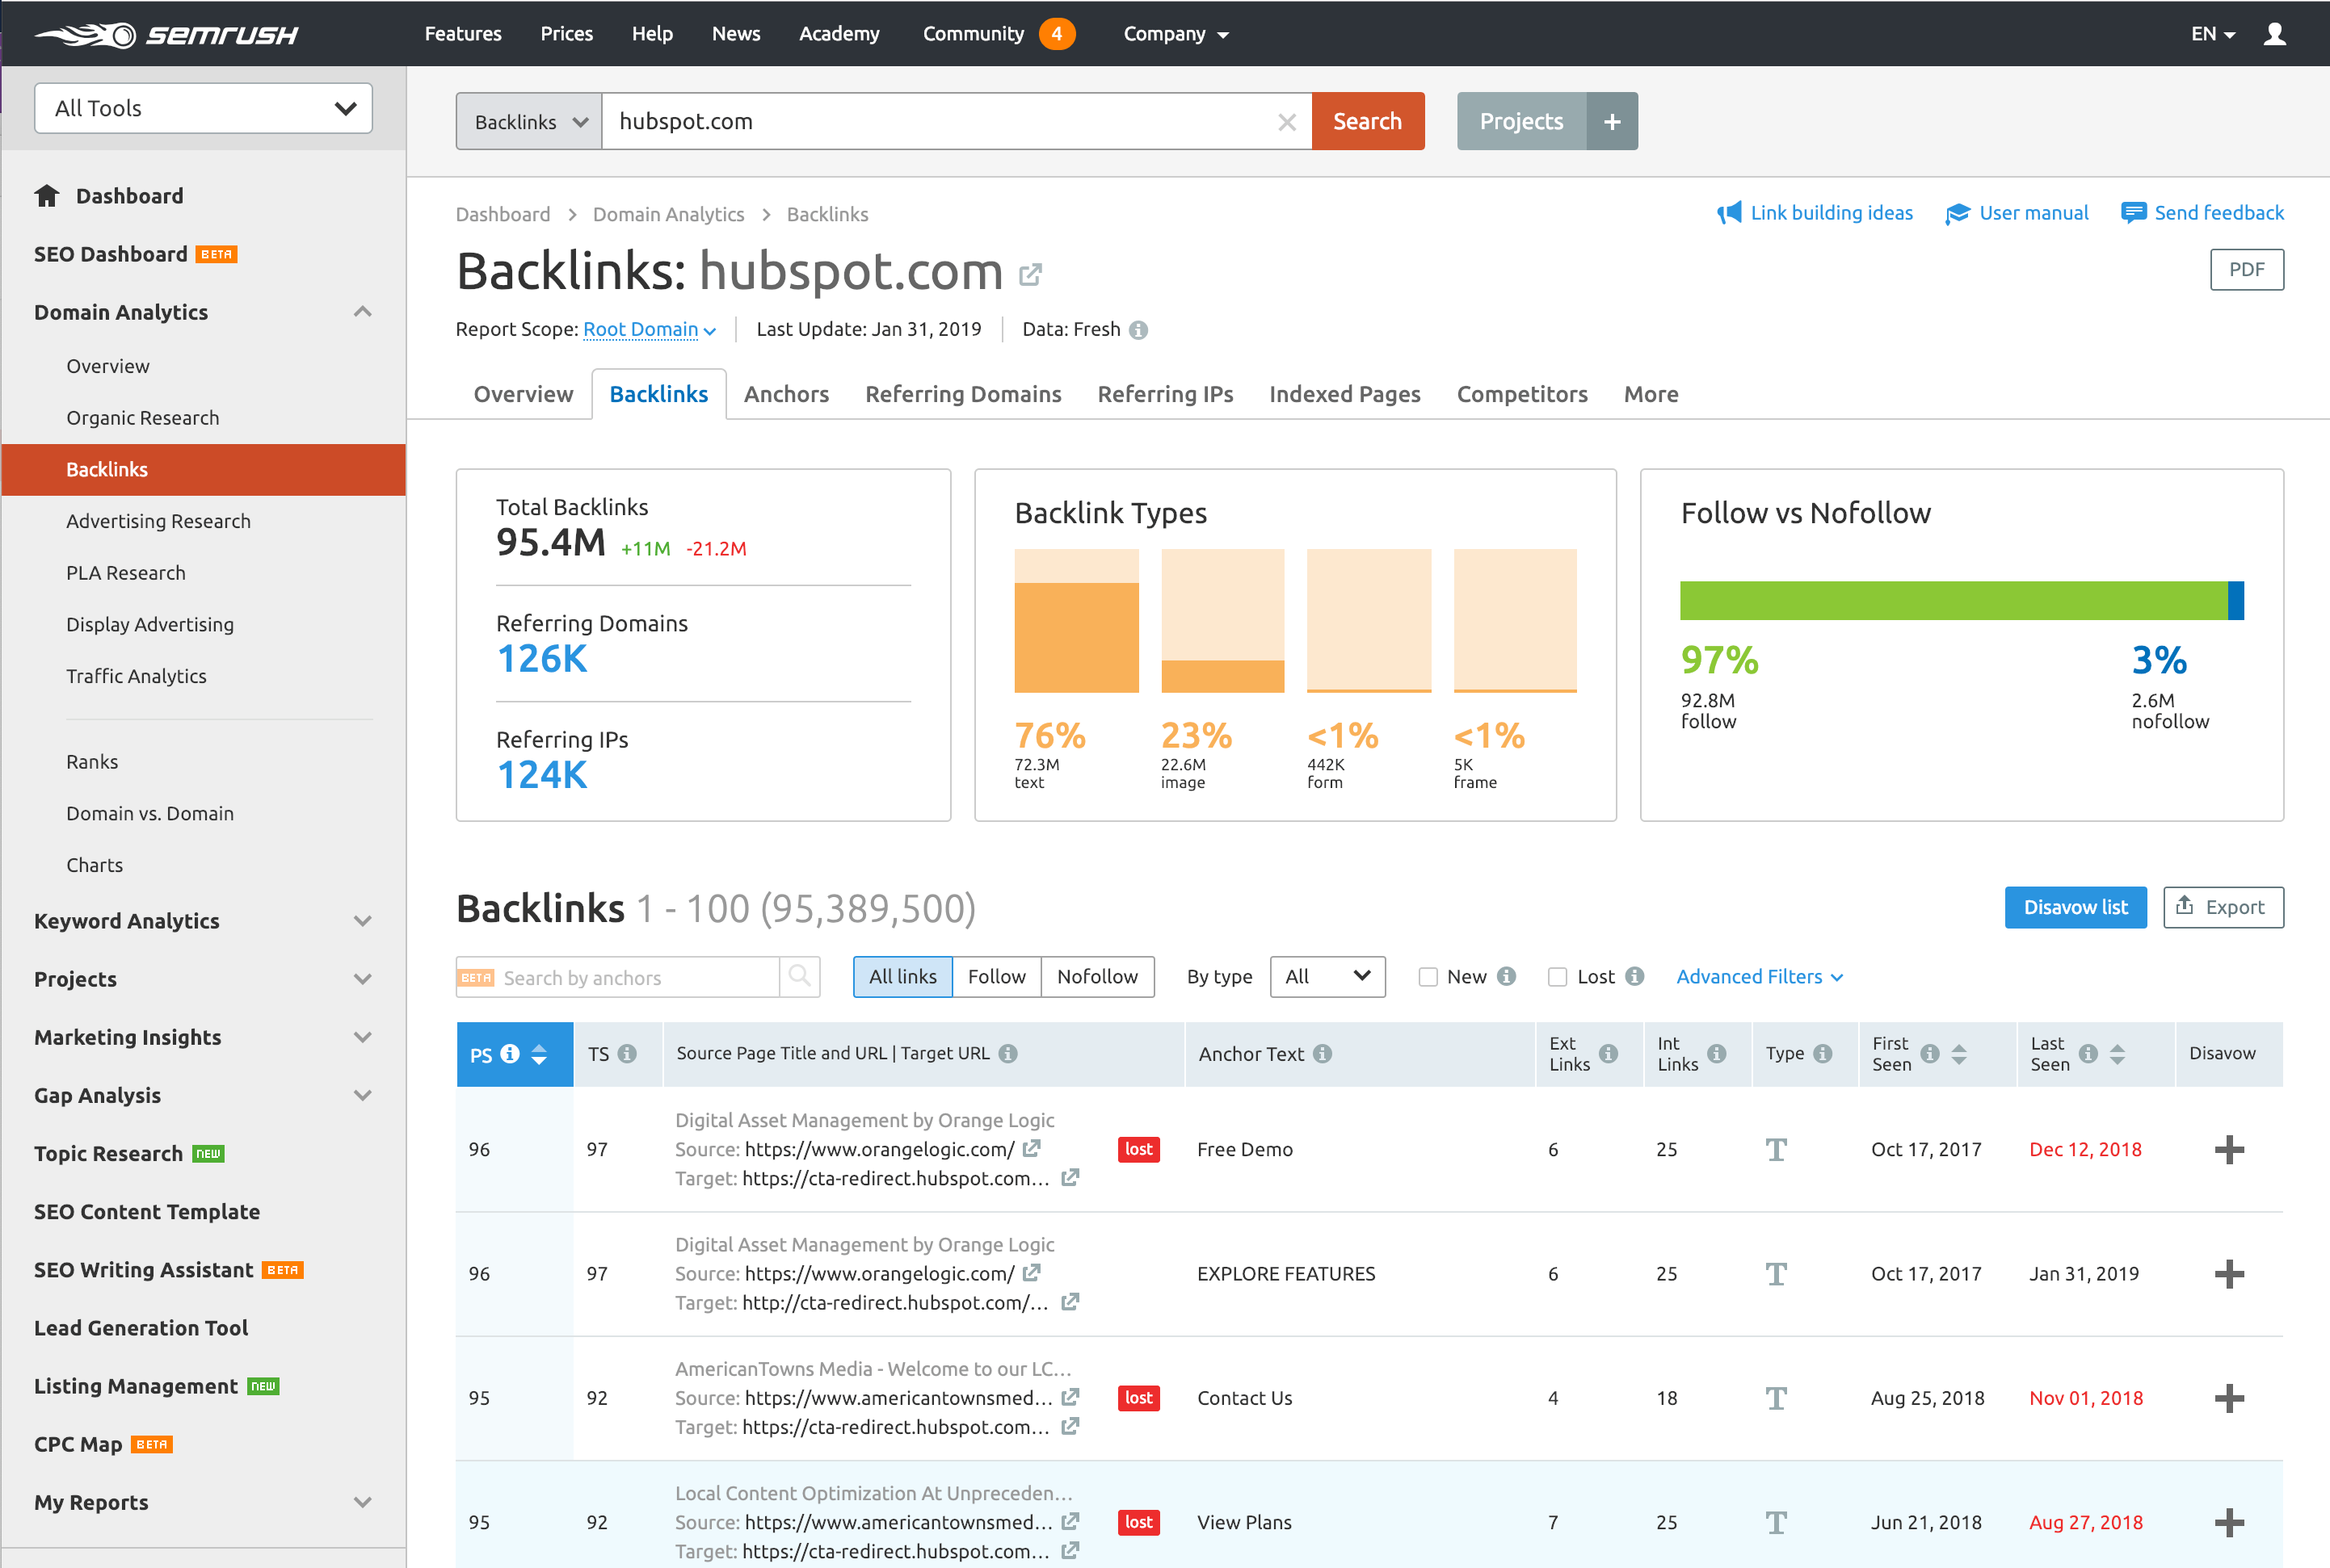Click the anchor search magnifier icon
The image size is (2330, 1568).
[x=799, y=976]
